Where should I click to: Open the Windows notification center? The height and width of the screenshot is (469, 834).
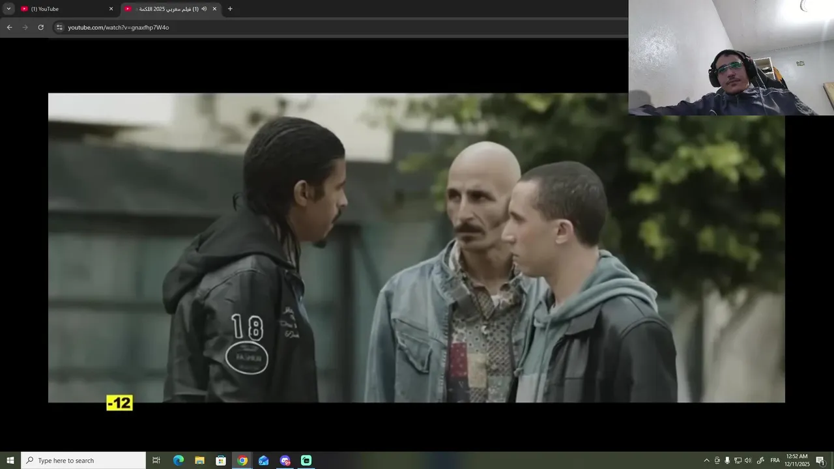(820, 461)
